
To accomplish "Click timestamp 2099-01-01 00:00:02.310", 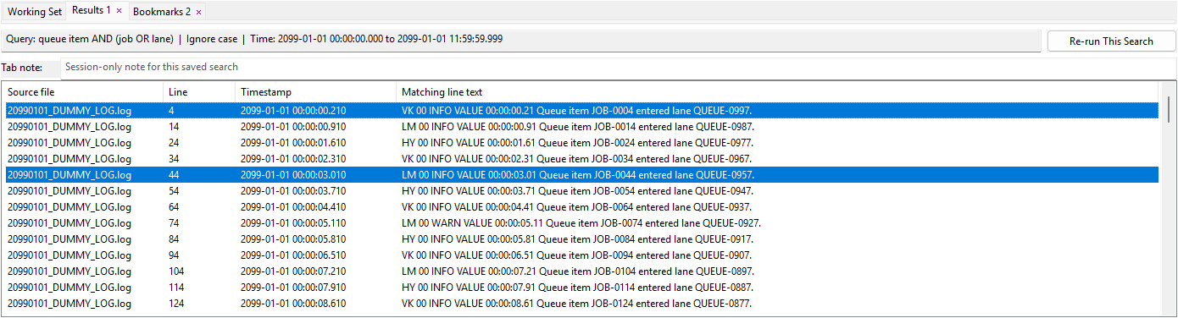I will 293,159.
